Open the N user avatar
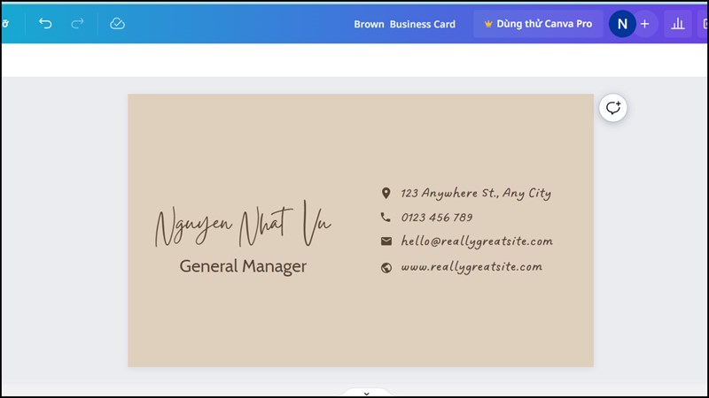The image size is (709, 398). [x=622, y=24]
